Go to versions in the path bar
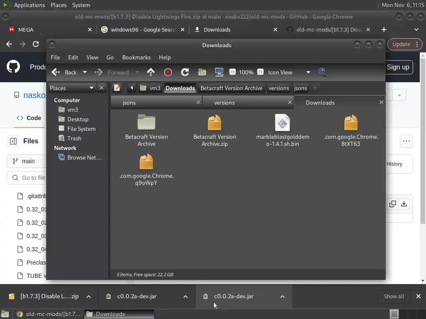This screenshot has height=319, width=426. pos(279,88)
